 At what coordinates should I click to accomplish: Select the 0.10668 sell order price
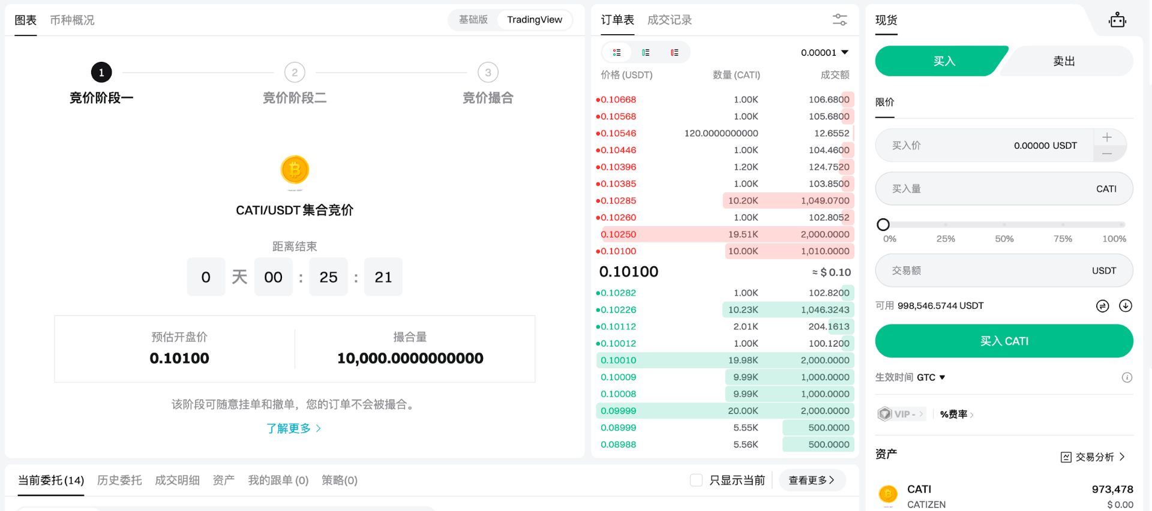click(618, 100)
